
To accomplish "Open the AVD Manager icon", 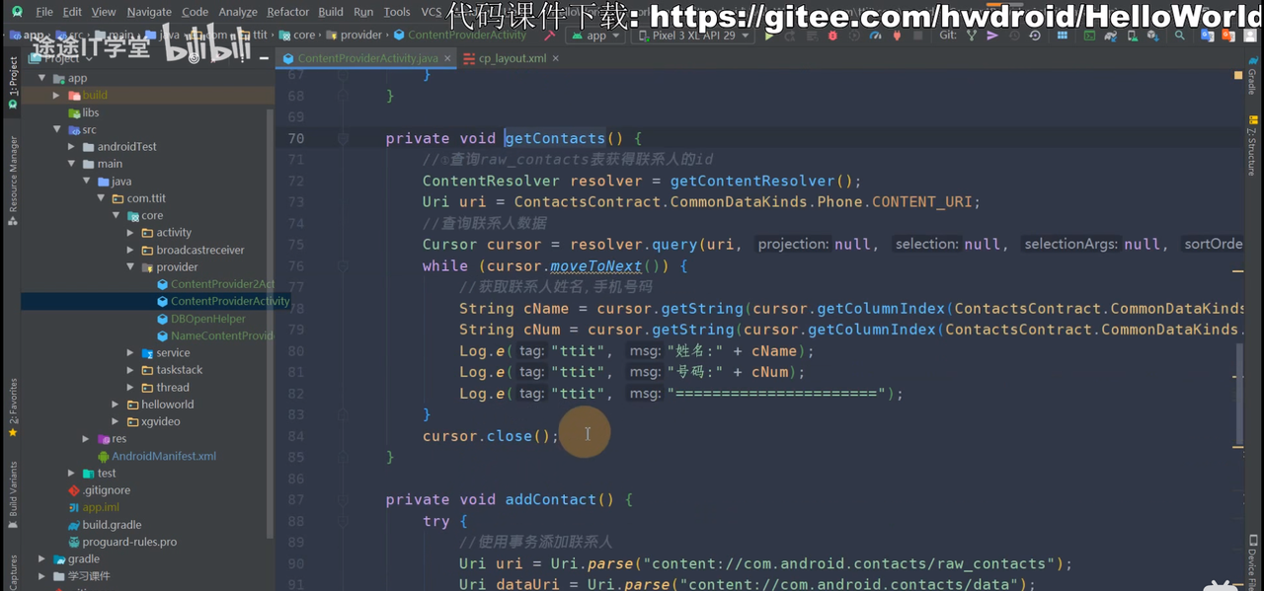I will point(1132,36).
